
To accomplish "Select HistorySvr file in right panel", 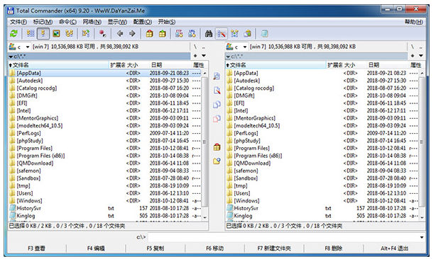I will pyautogui.click(x=322, y=208).
